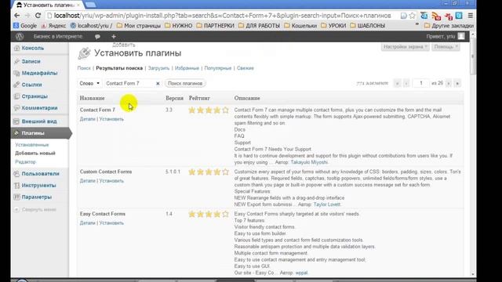502x282 pixels.
Task: Open the ПАРТНЕРКИ bookmarks folder
Action: pyautogui.click(x=215, y=25)
